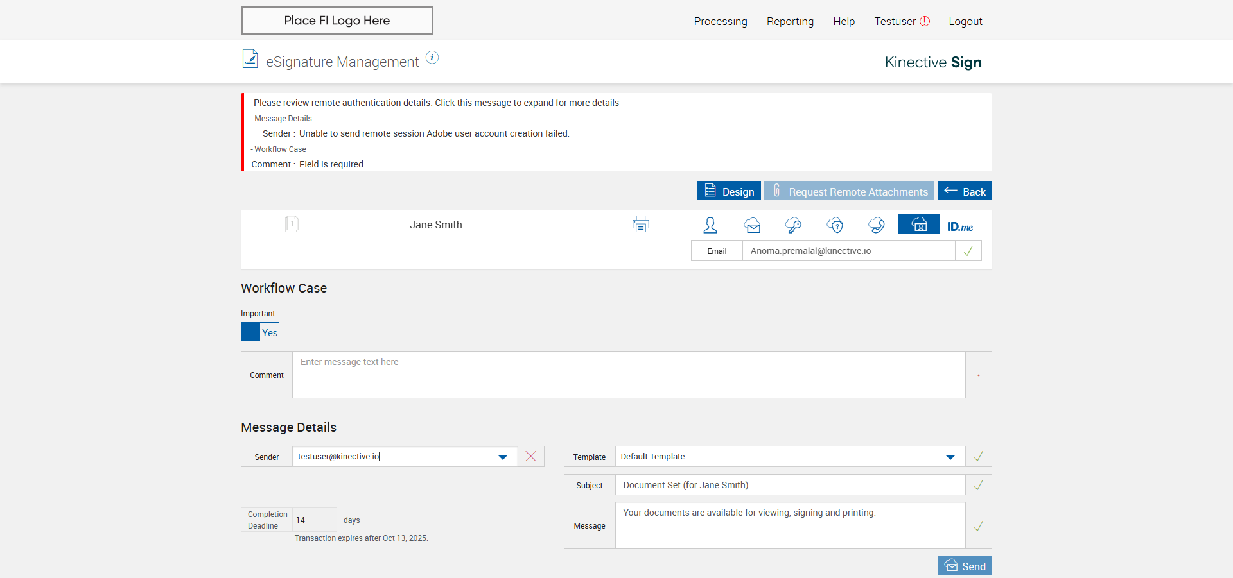1233x578 pixels.
Task: Click the Design button
Action: point(729,191)
